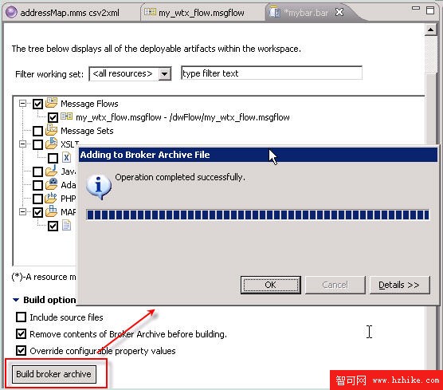Viewport: 443px width, 390px height.
Task: Select the *mybar.bar editor tab
Action: click(306, 13)
